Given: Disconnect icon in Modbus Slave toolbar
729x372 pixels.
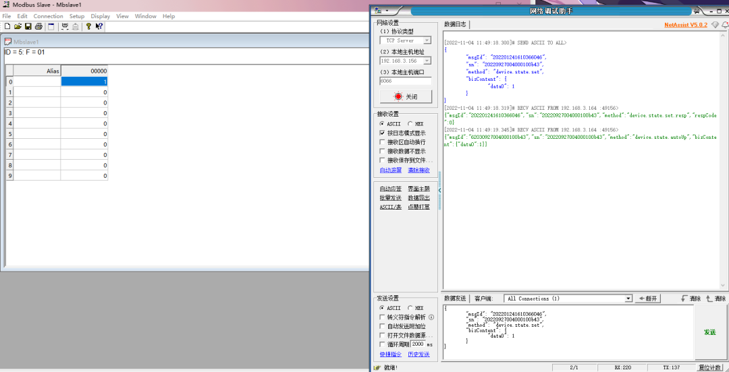Looking at the screenshot, I should pos(76,26).
